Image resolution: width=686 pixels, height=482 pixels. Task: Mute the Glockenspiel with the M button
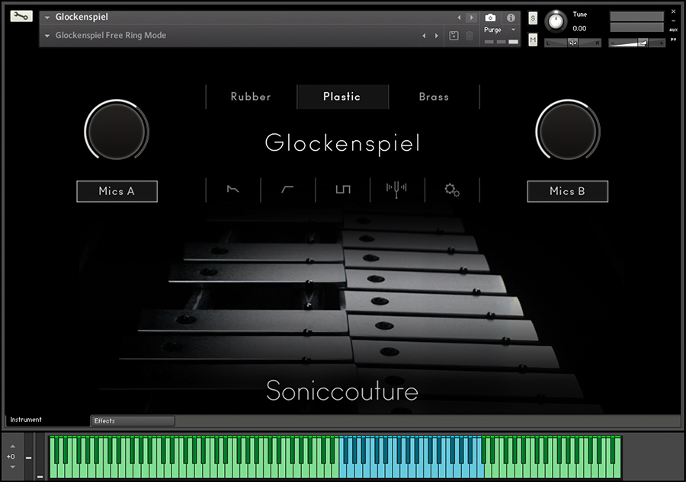tap(532, 39)
